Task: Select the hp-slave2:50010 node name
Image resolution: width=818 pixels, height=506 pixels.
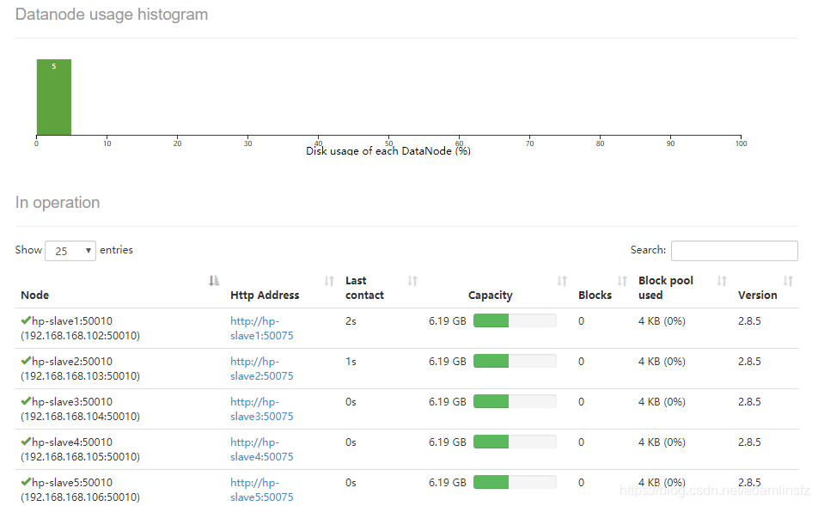Action: pos(72,361)
